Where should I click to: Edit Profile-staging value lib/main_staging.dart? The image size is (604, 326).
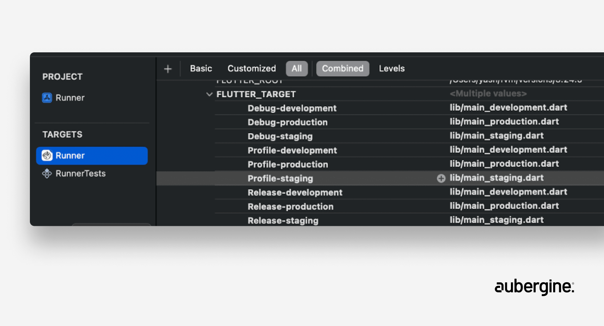pyautogui.click(x=496, y=178)
